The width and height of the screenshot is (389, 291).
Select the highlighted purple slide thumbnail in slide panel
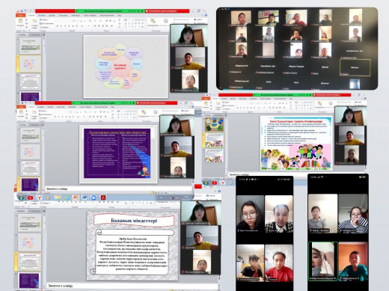click(x=30, y=184)
